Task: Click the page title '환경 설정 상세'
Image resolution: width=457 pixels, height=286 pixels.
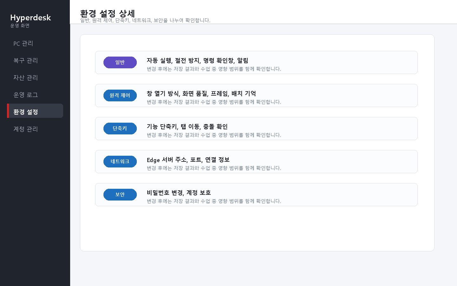Action: pos(108,14)
